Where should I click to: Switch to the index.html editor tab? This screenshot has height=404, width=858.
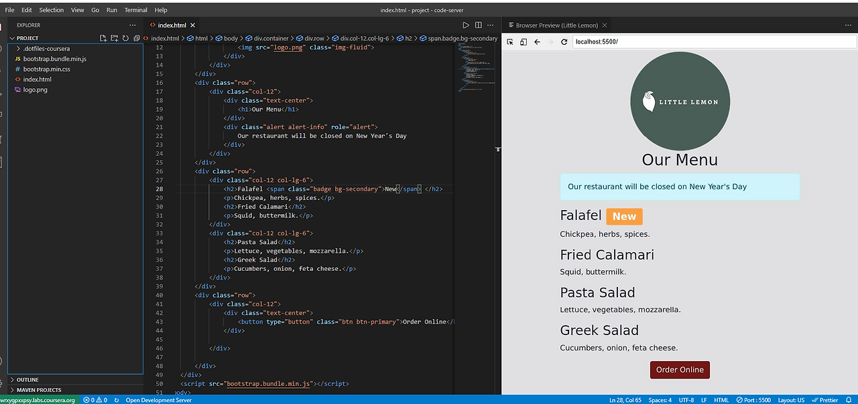point(172,25)
